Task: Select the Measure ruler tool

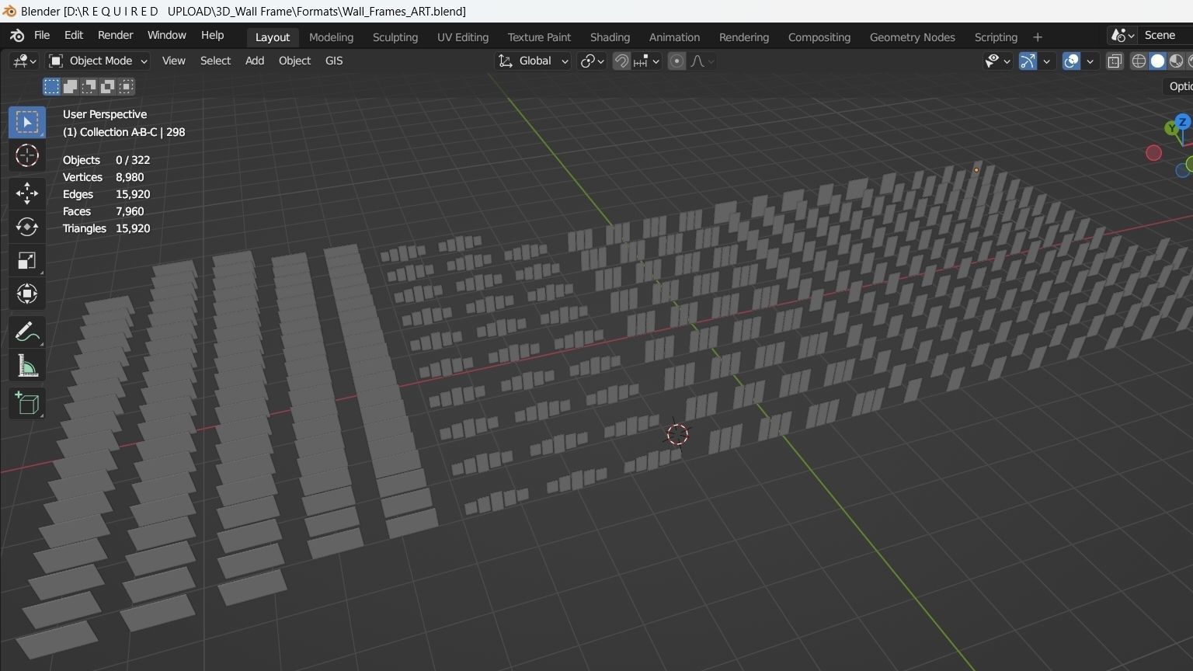Action: [27, 366]
